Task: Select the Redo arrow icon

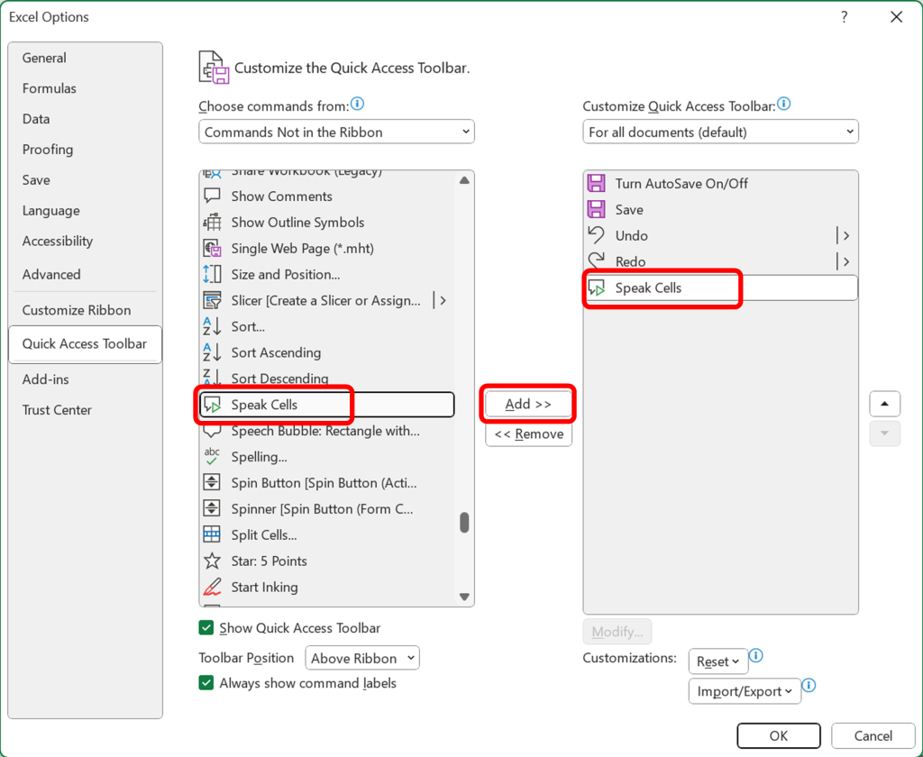Action: click(597, 261)
